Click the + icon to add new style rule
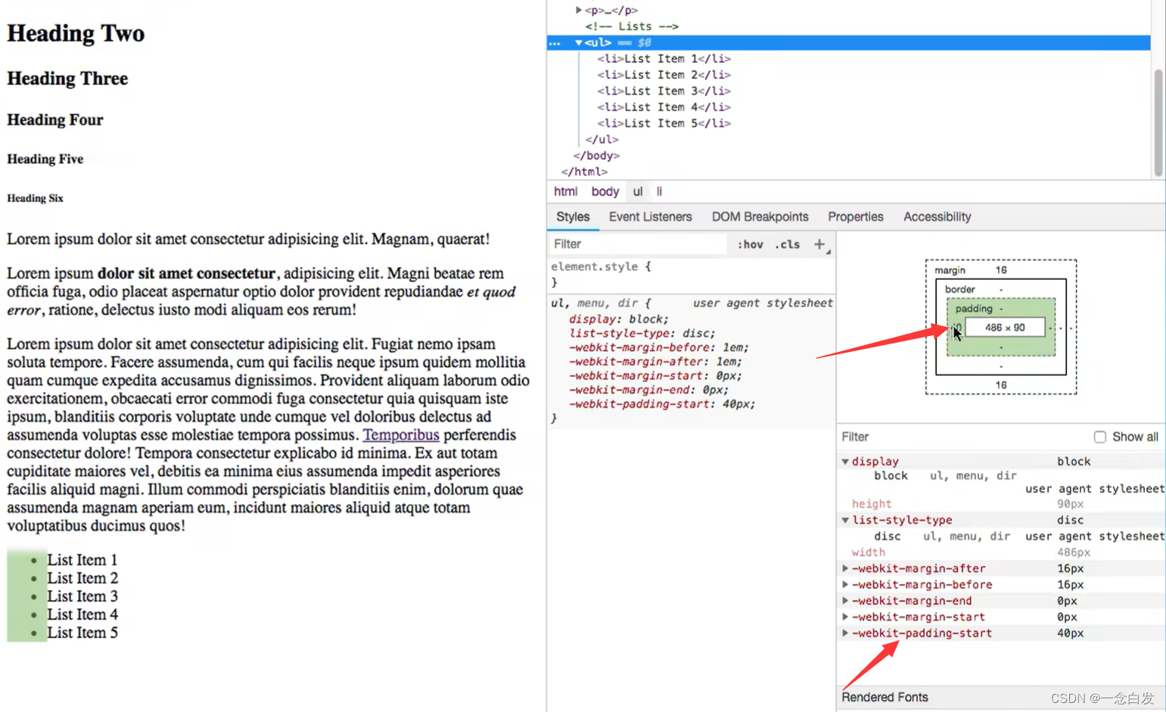The image size is (1166, 712). coord(820,244)
